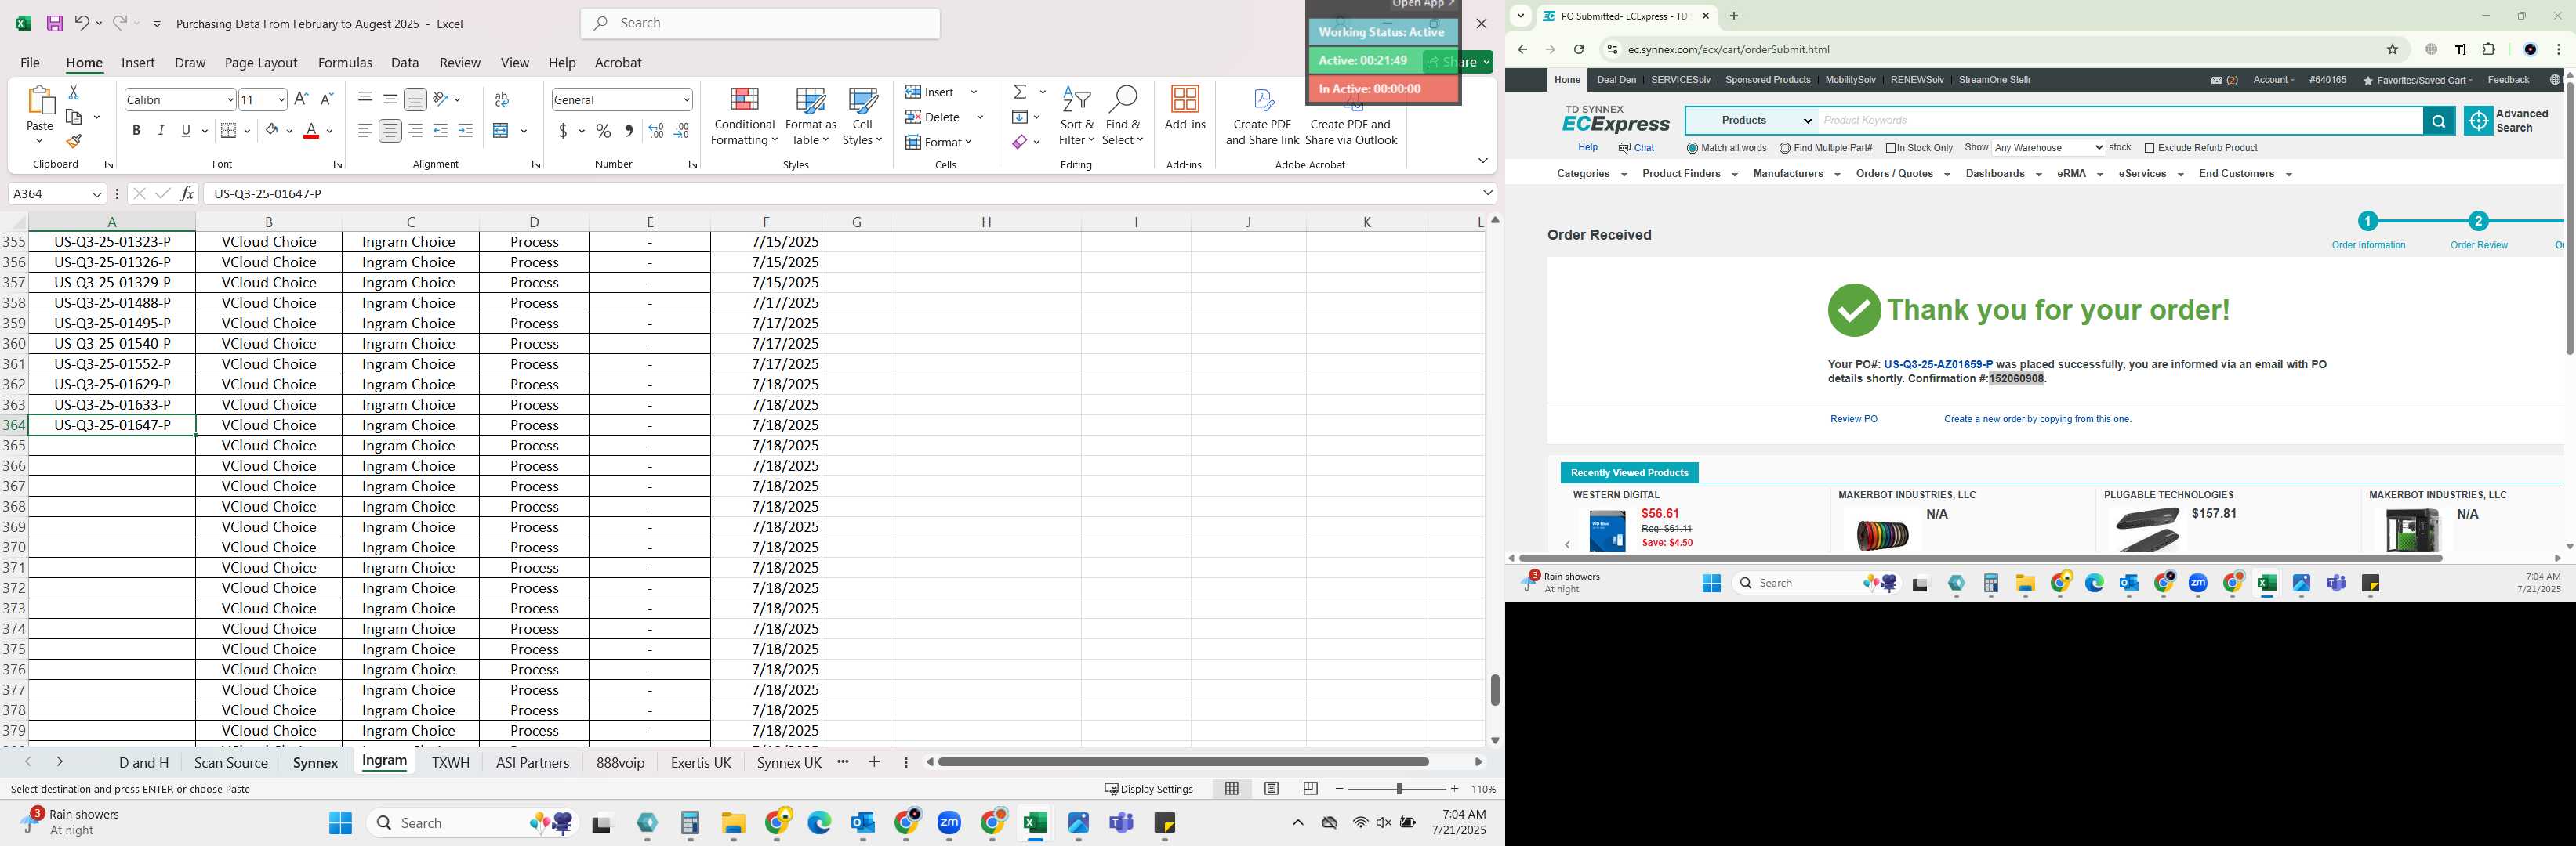
Task: Open Any Warehouse dropdown
Action: [2048, 148]
